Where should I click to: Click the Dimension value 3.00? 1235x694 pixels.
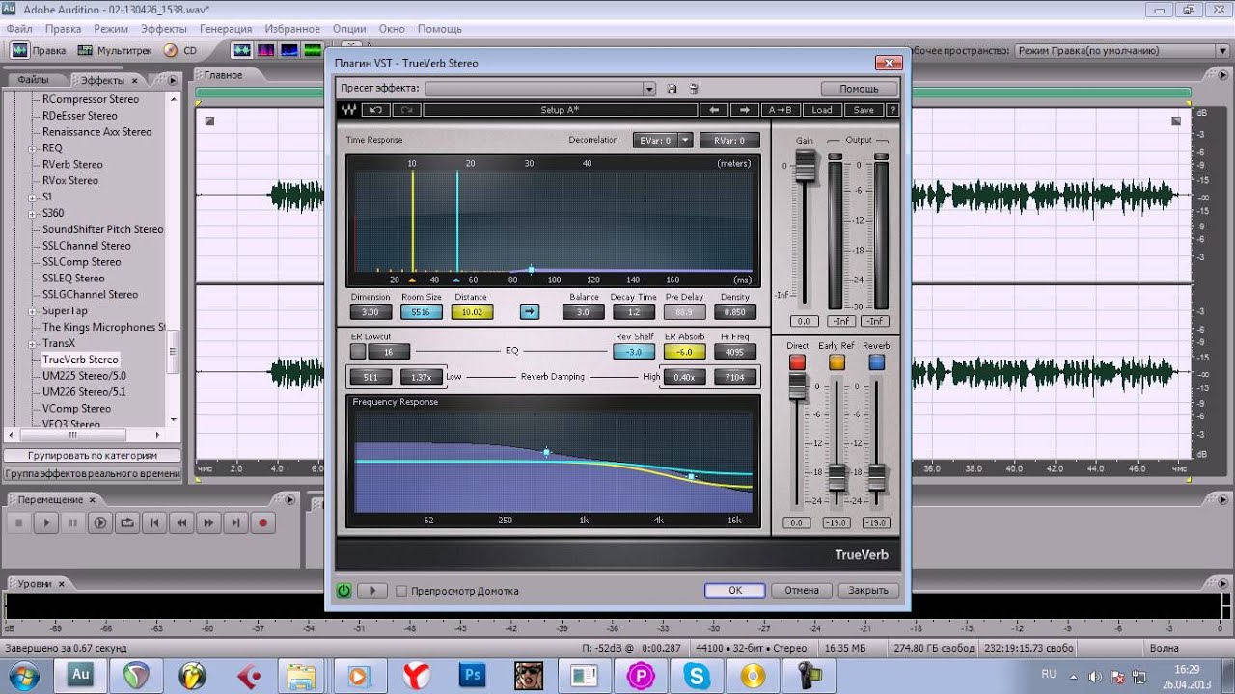(370, 312)
